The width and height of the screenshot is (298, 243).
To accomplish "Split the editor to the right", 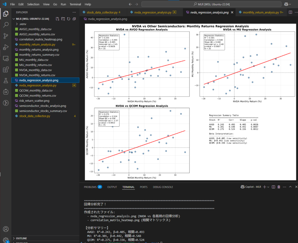I will [290, 12].
